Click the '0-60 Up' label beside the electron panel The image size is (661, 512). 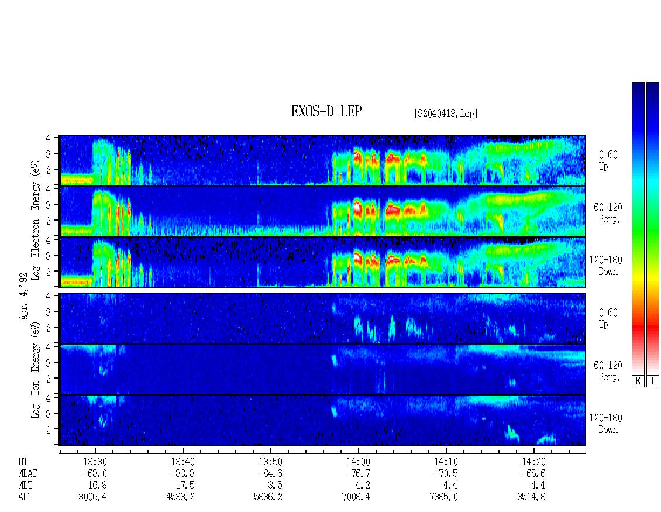point(608,160)
